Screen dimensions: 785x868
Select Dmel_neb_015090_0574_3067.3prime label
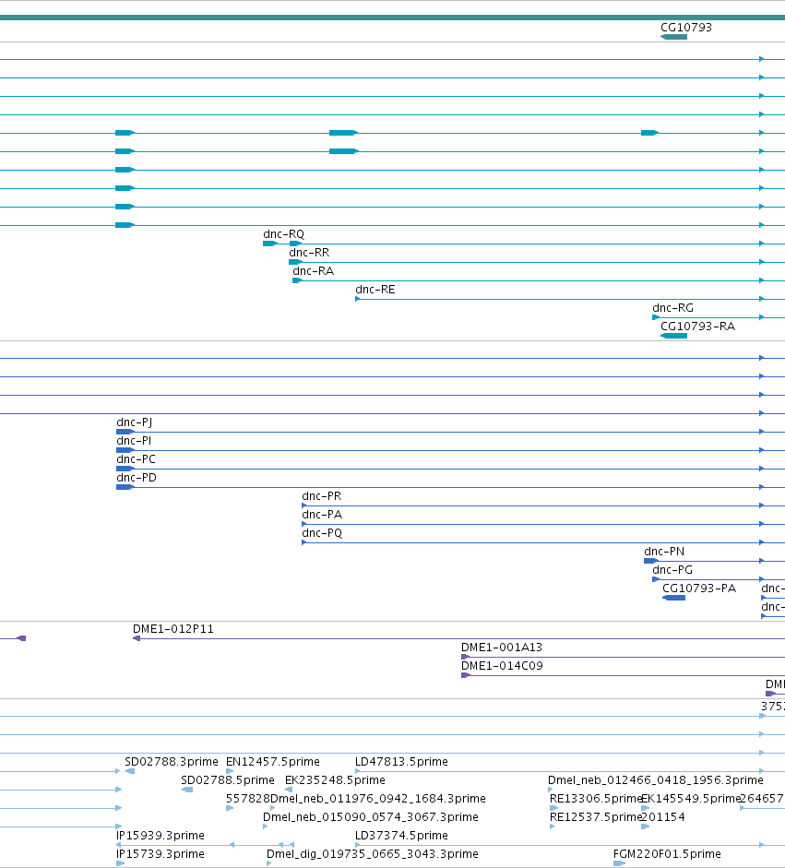370,817
